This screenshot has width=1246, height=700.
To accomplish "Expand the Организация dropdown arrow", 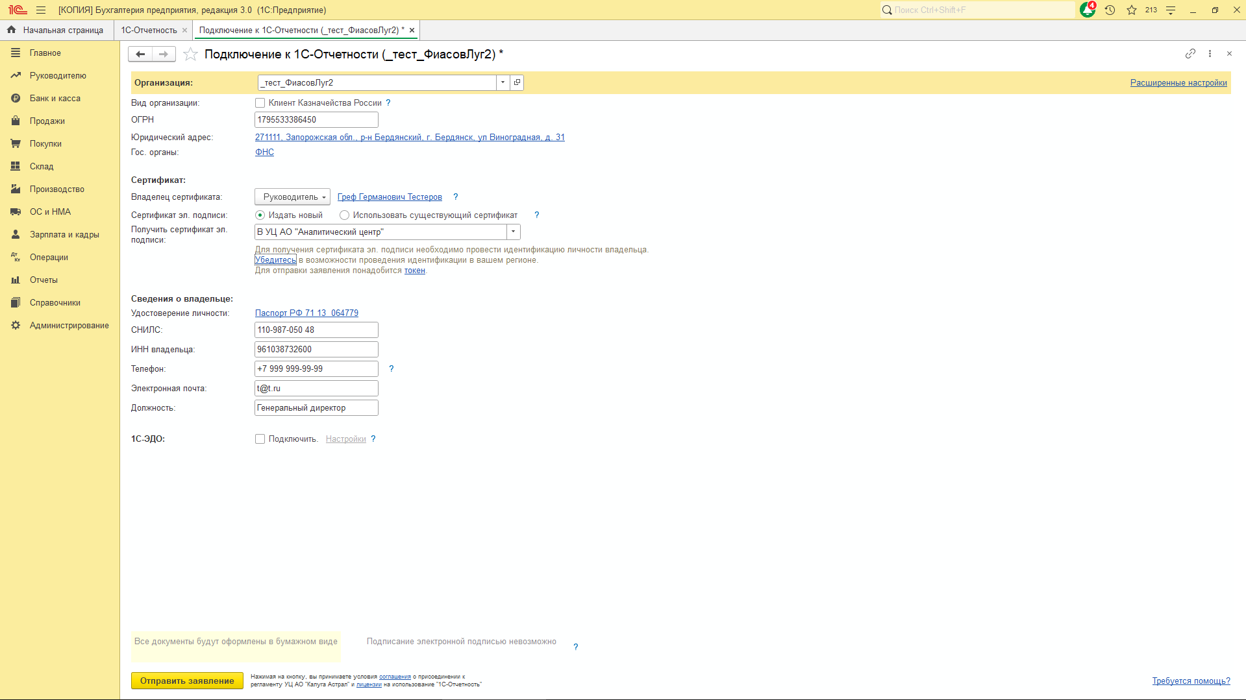I will (x=503, y=82).
